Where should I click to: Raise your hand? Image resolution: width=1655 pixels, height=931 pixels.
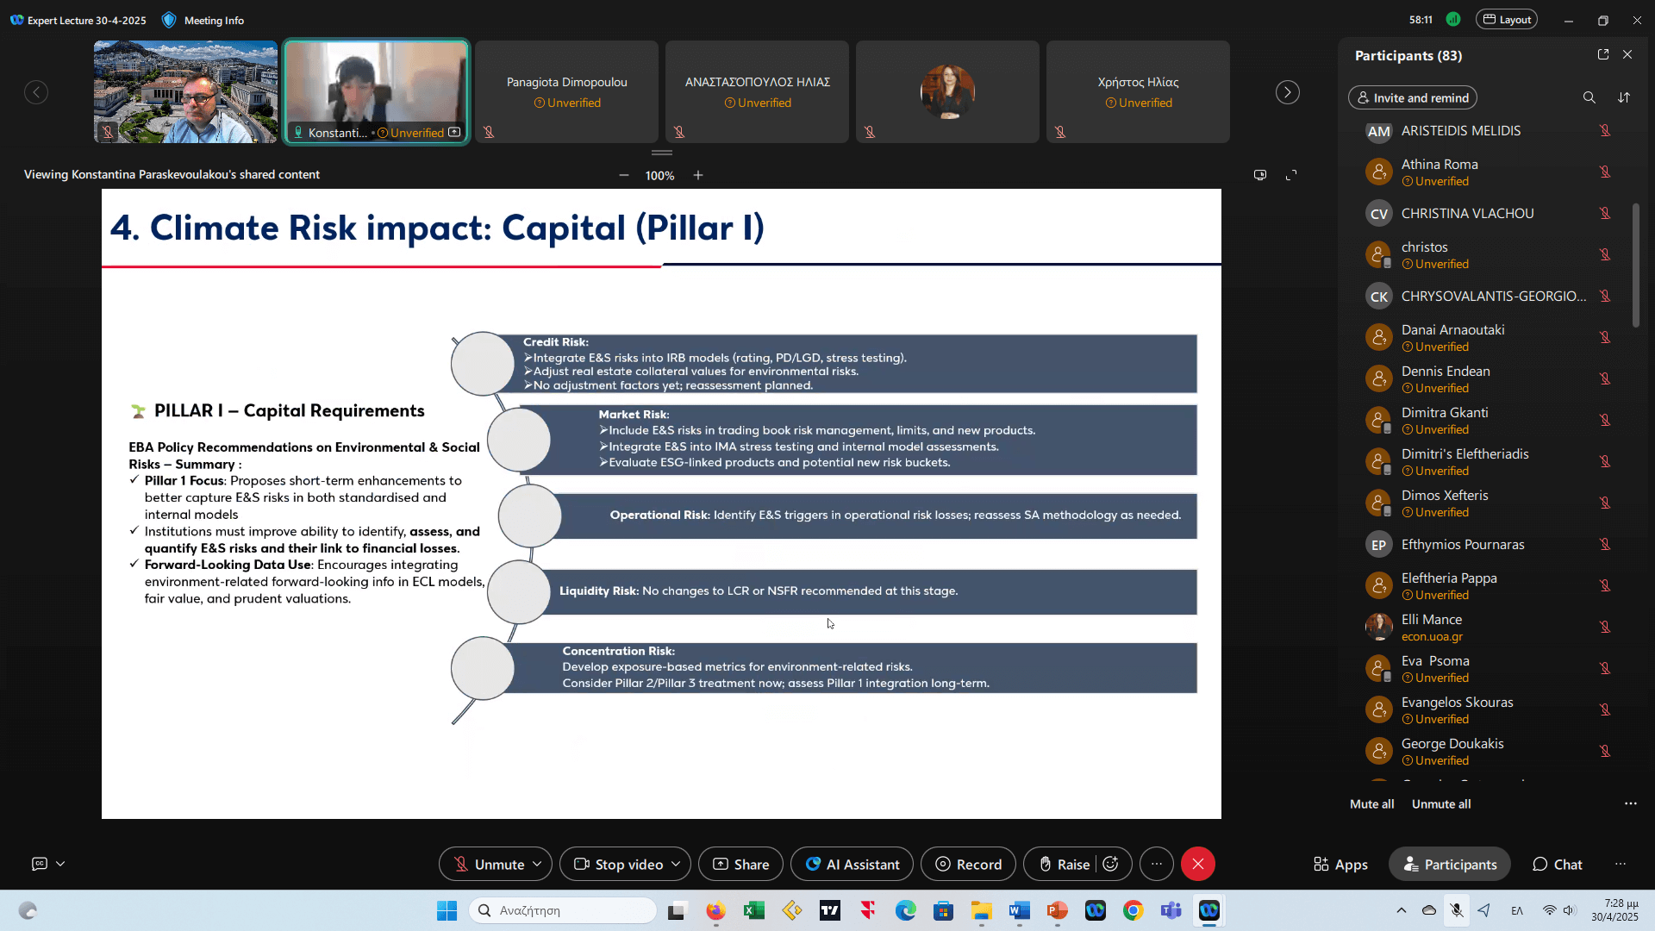pyautogui.click(x=1064, y=864)
